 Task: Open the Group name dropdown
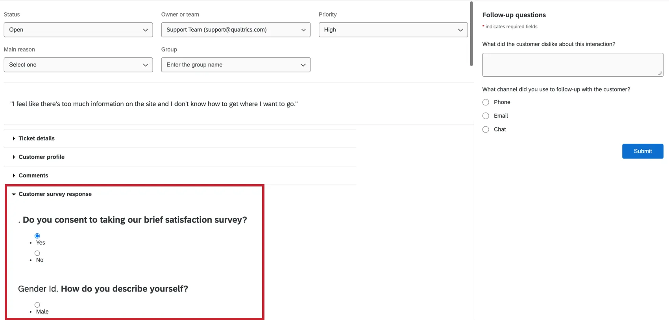[236, 65]
